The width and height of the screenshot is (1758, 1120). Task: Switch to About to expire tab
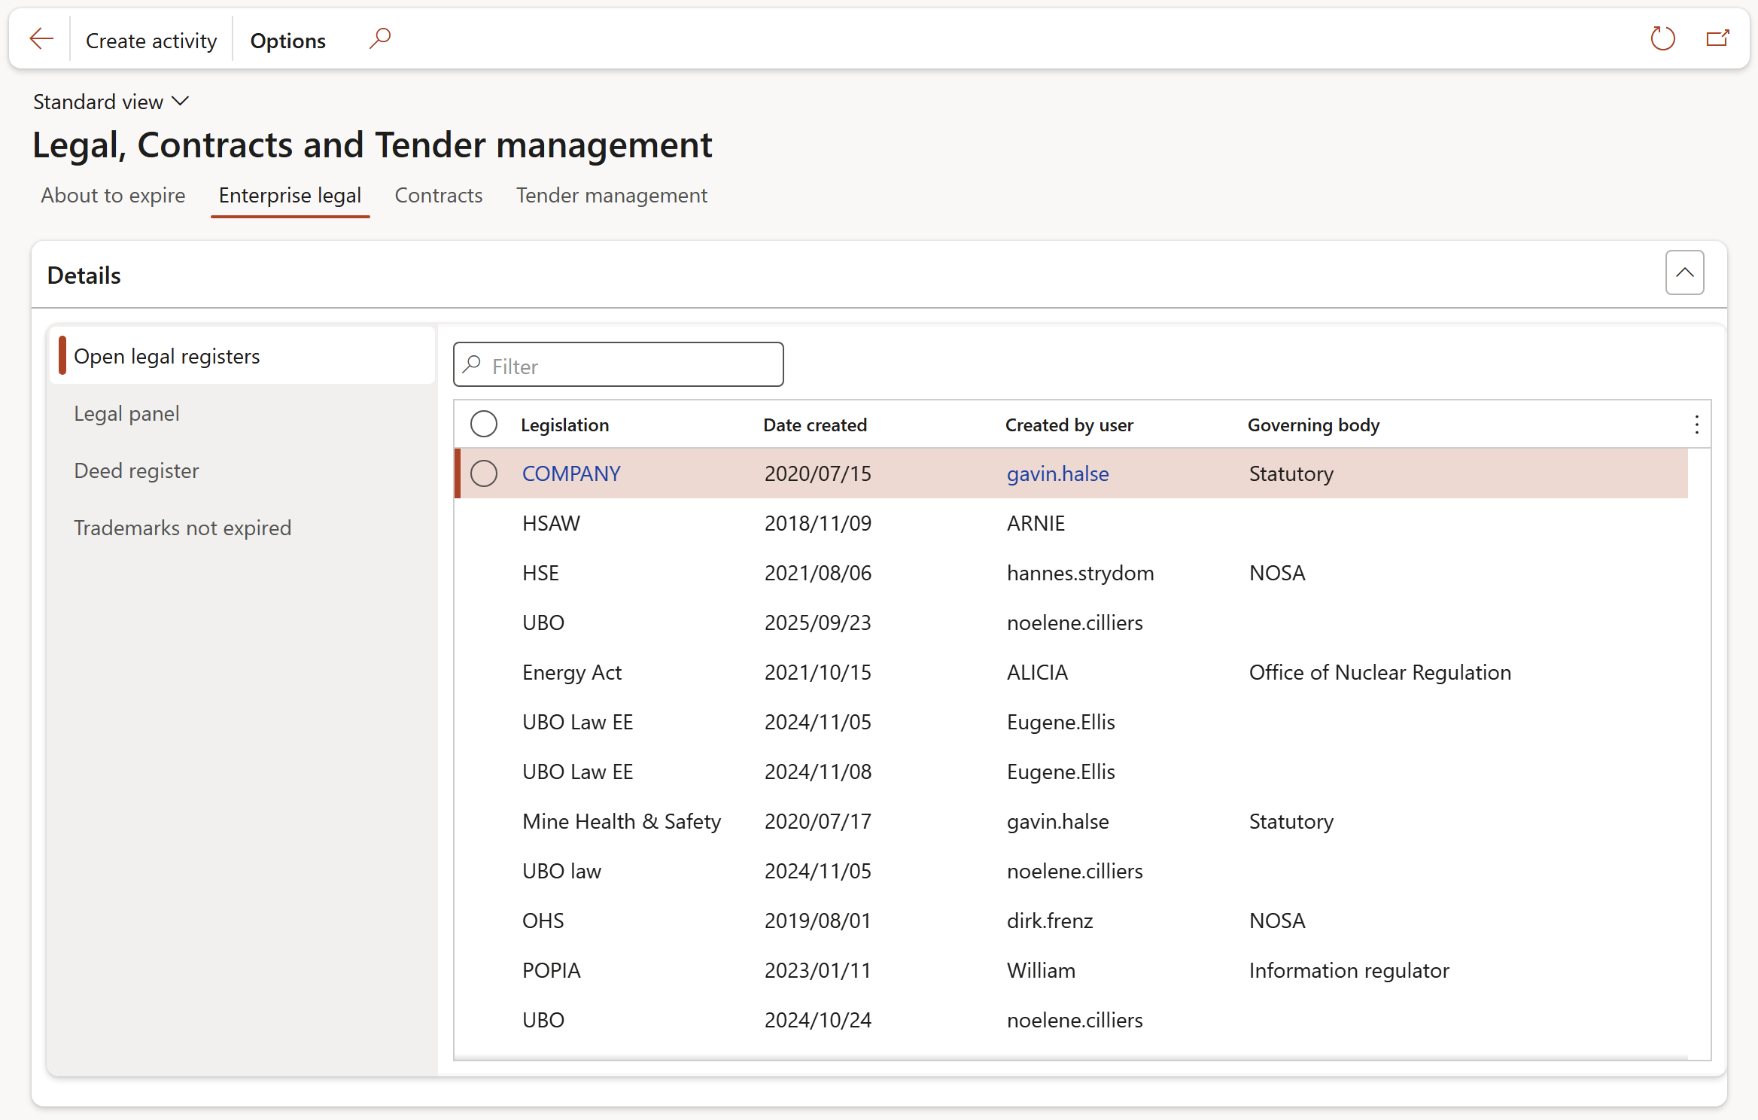[x=113, y=196]
